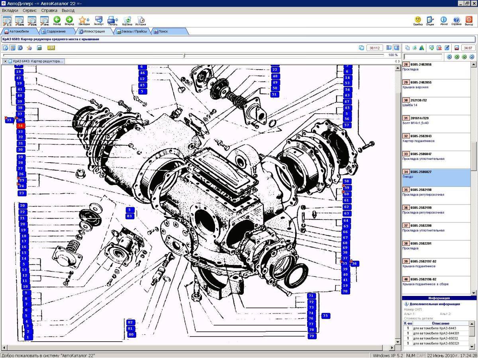Click the red highlighted callout 34
Image resolution: width=478 pixels, height=358 pixels.
click(x=21, y=126)
